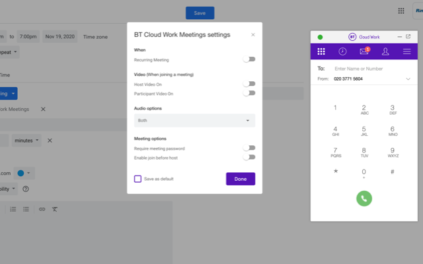423x264 pixels.
Task: Dial the star key on keypad
Action: coord(336,172)
